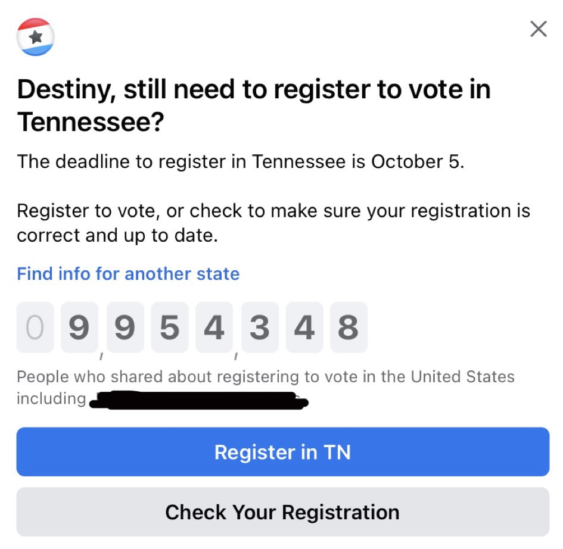Click the redacted name after including

click(x=199, y=401)
